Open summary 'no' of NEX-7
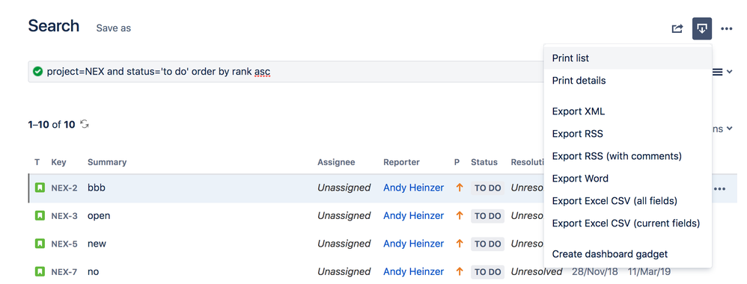 coord(94,272)
